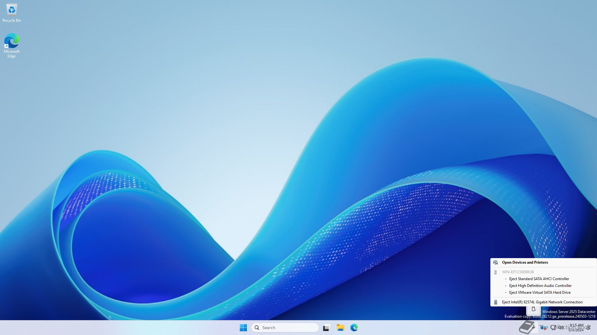Click the WIN-EP1CS9DBK3B computer entry

pyautogui.click(x=518, y=272)
